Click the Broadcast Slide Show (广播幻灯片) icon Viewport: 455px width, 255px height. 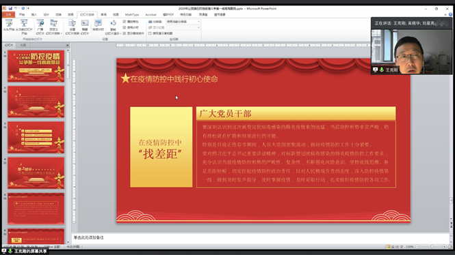click(40, 27)
